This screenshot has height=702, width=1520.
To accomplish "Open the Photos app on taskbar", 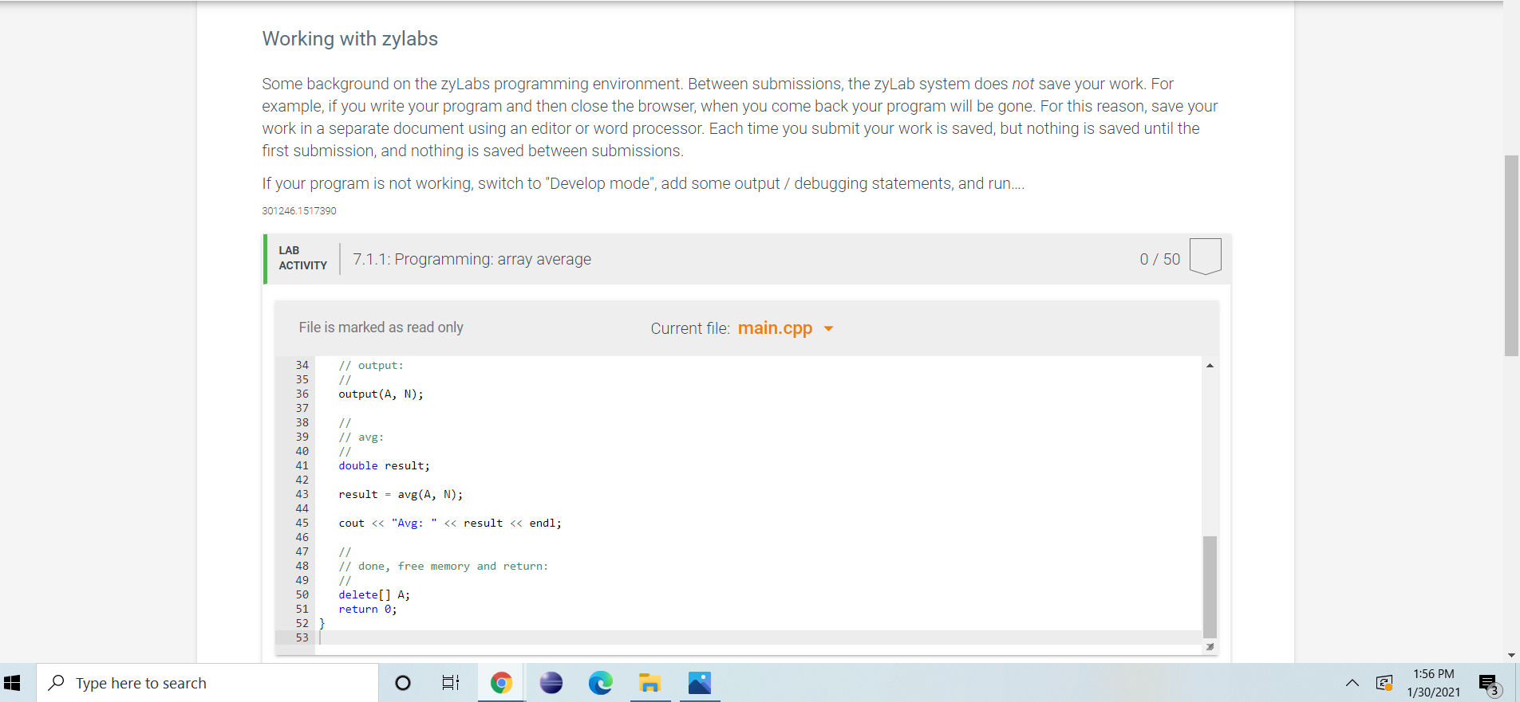I will pyautogui.click(x=700, y=683).
